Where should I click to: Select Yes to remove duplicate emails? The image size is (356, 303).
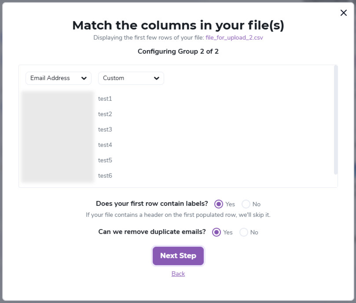coord(216,232)
